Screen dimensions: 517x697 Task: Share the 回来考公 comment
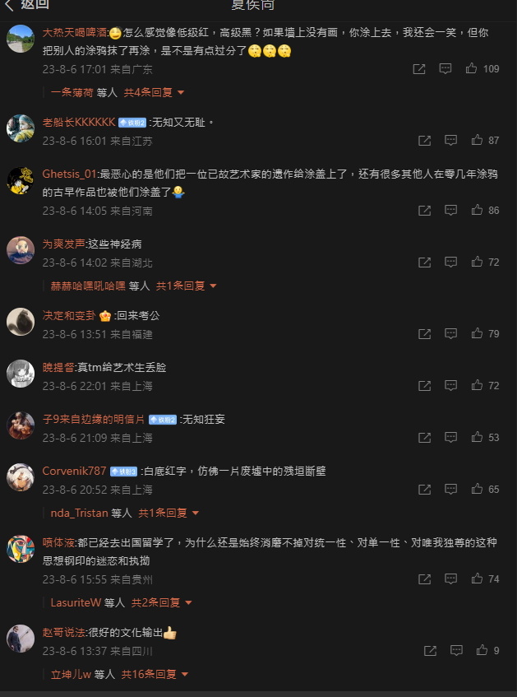pyautogui.click(x=425, y=334)
